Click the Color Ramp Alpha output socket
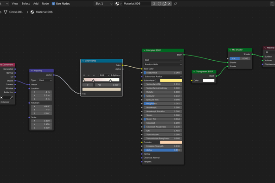 tap(123, 69)
